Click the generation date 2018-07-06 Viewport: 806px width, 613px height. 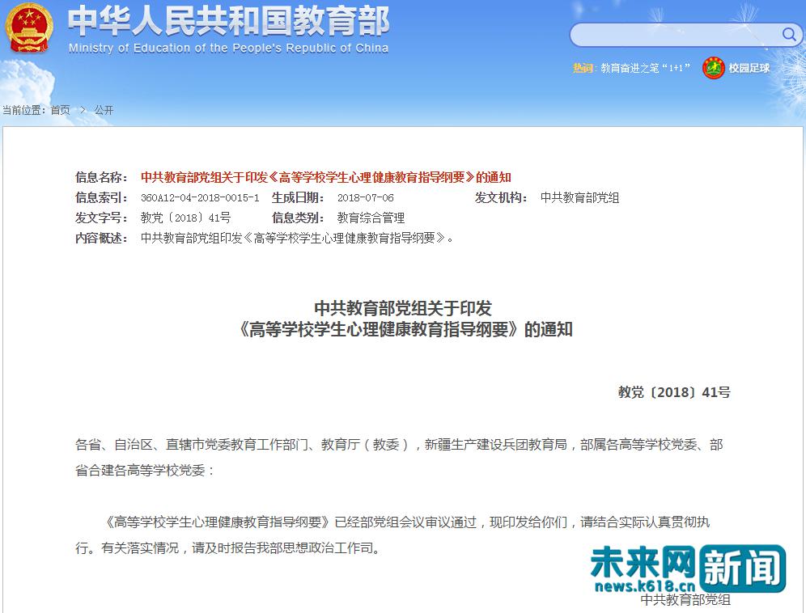[x=365, y=198]
